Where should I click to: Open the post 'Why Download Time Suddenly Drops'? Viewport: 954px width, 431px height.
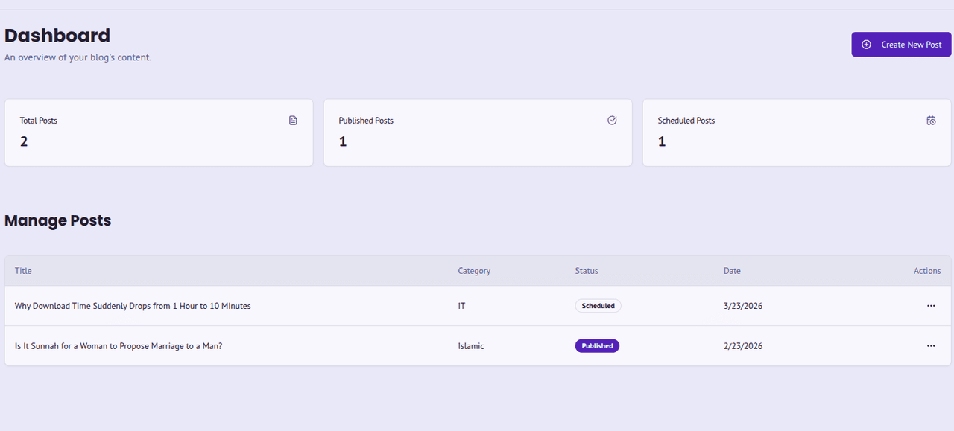point(133,306)
